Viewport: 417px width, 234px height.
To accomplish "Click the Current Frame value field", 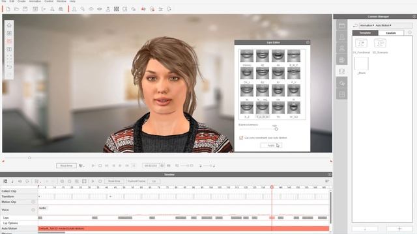I will coord(154,181).
